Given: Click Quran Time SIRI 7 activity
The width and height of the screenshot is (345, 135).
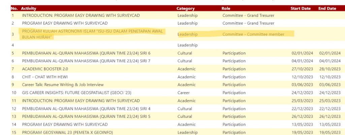Looking at the screenshot, I should pos(86,61).
